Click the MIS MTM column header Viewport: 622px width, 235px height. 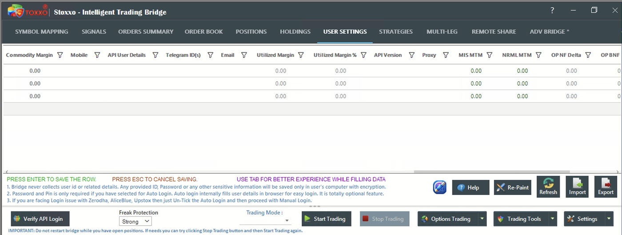click(470, 55)
